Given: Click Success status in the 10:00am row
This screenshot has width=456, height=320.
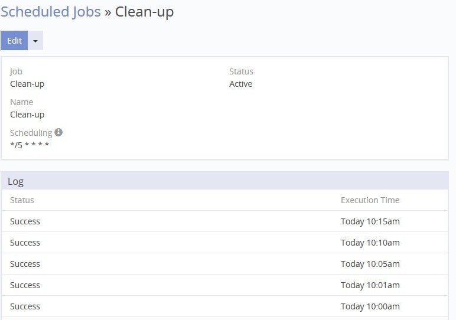Looking at the screenshot, I should 25,306.
